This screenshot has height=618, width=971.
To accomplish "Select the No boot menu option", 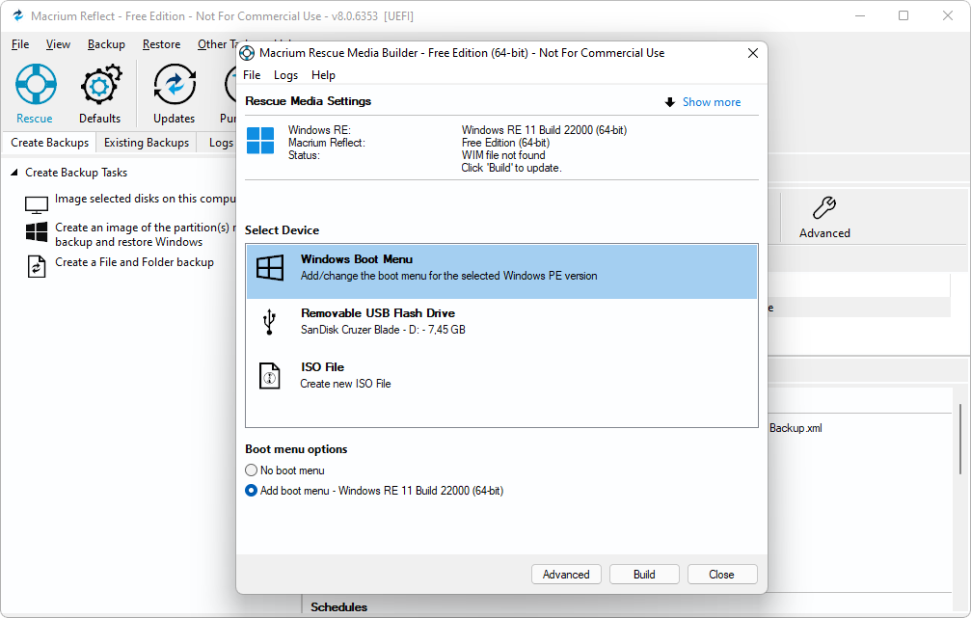I will click(252, 470).
